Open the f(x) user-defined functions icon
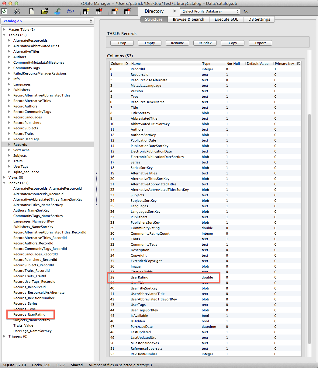 pos(70,11)
